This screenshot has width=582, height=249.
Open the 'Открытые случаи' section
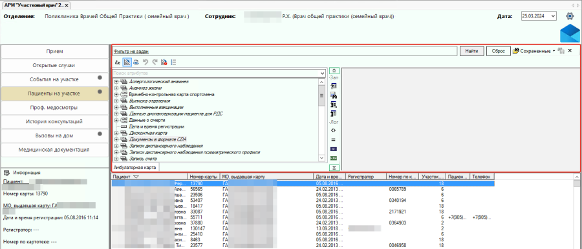55,65
